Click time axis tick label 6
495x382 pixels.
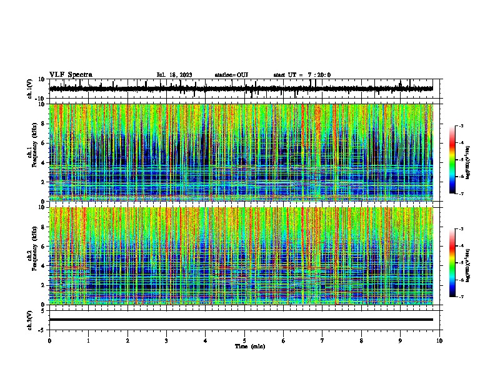tap(284, 341)
